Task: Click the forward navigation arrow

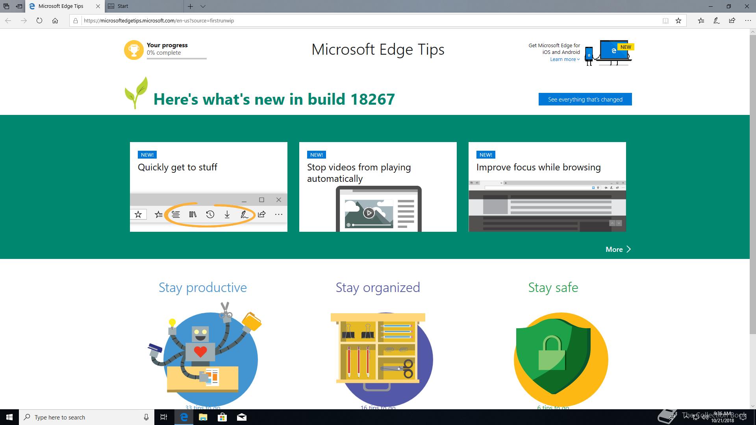Action: [24, 21]
